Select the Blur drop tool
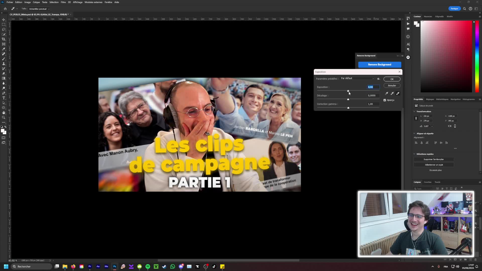Image resolution: width=482 pixels, height=271 pixels. point(4,83)
